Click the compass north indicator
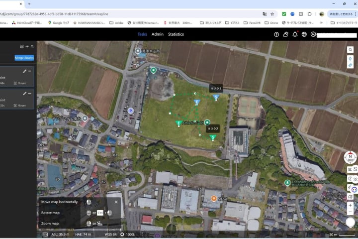This screenshot has width=358, height=239. click(x=350, y=157)
